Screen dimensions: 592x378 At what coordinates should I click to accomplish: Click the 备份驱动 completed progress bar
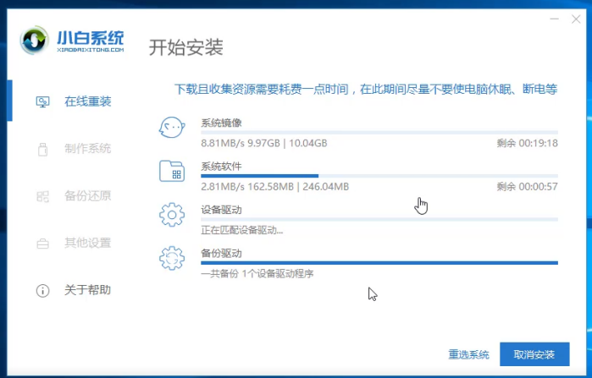pos(379,263)
